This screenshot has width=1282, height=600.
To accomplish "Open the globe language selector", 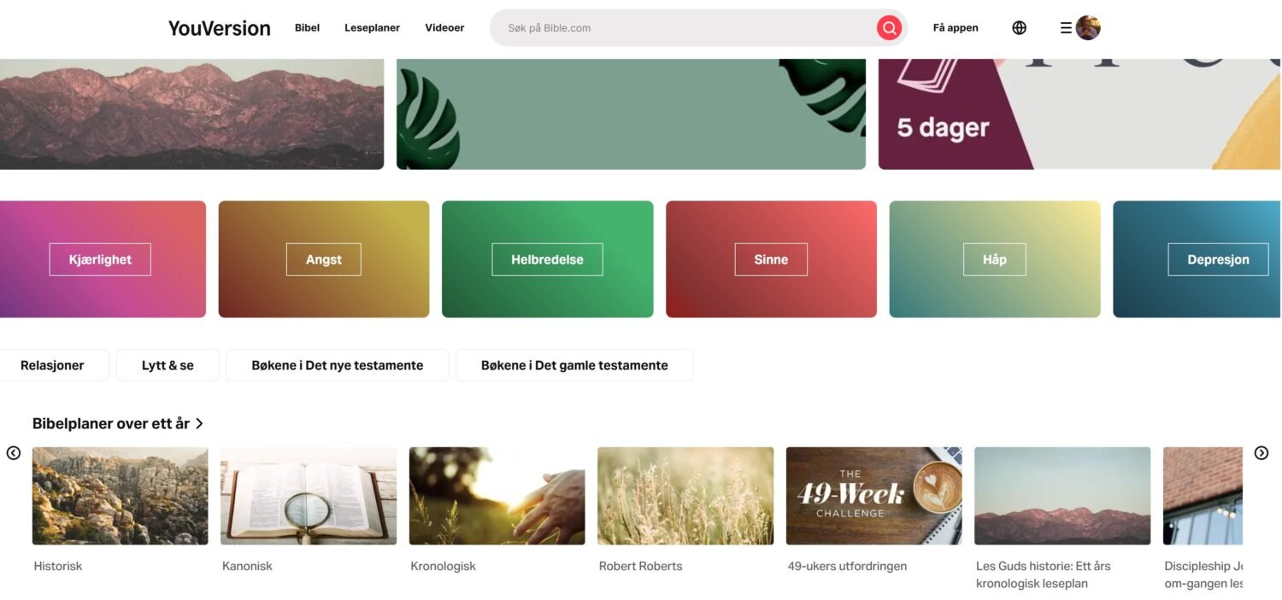I will pyautogui.click(x=1019, y=28).
